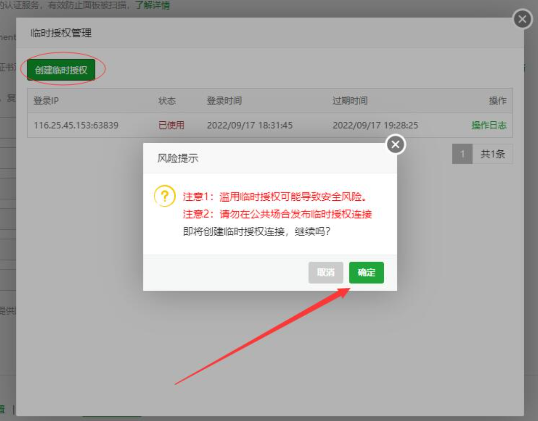Screen dimensions: 538x421
Task: Click the 过期时间 column header
Action: pyautogui.click(x=350, y=101)
